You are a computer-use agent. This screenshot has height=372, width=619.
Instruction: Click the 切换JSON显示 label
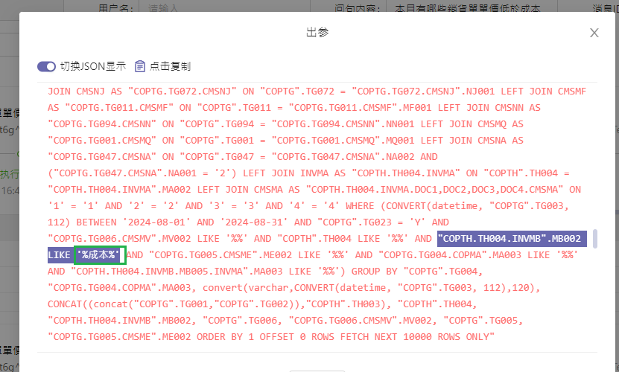click(x=93, y=66)
